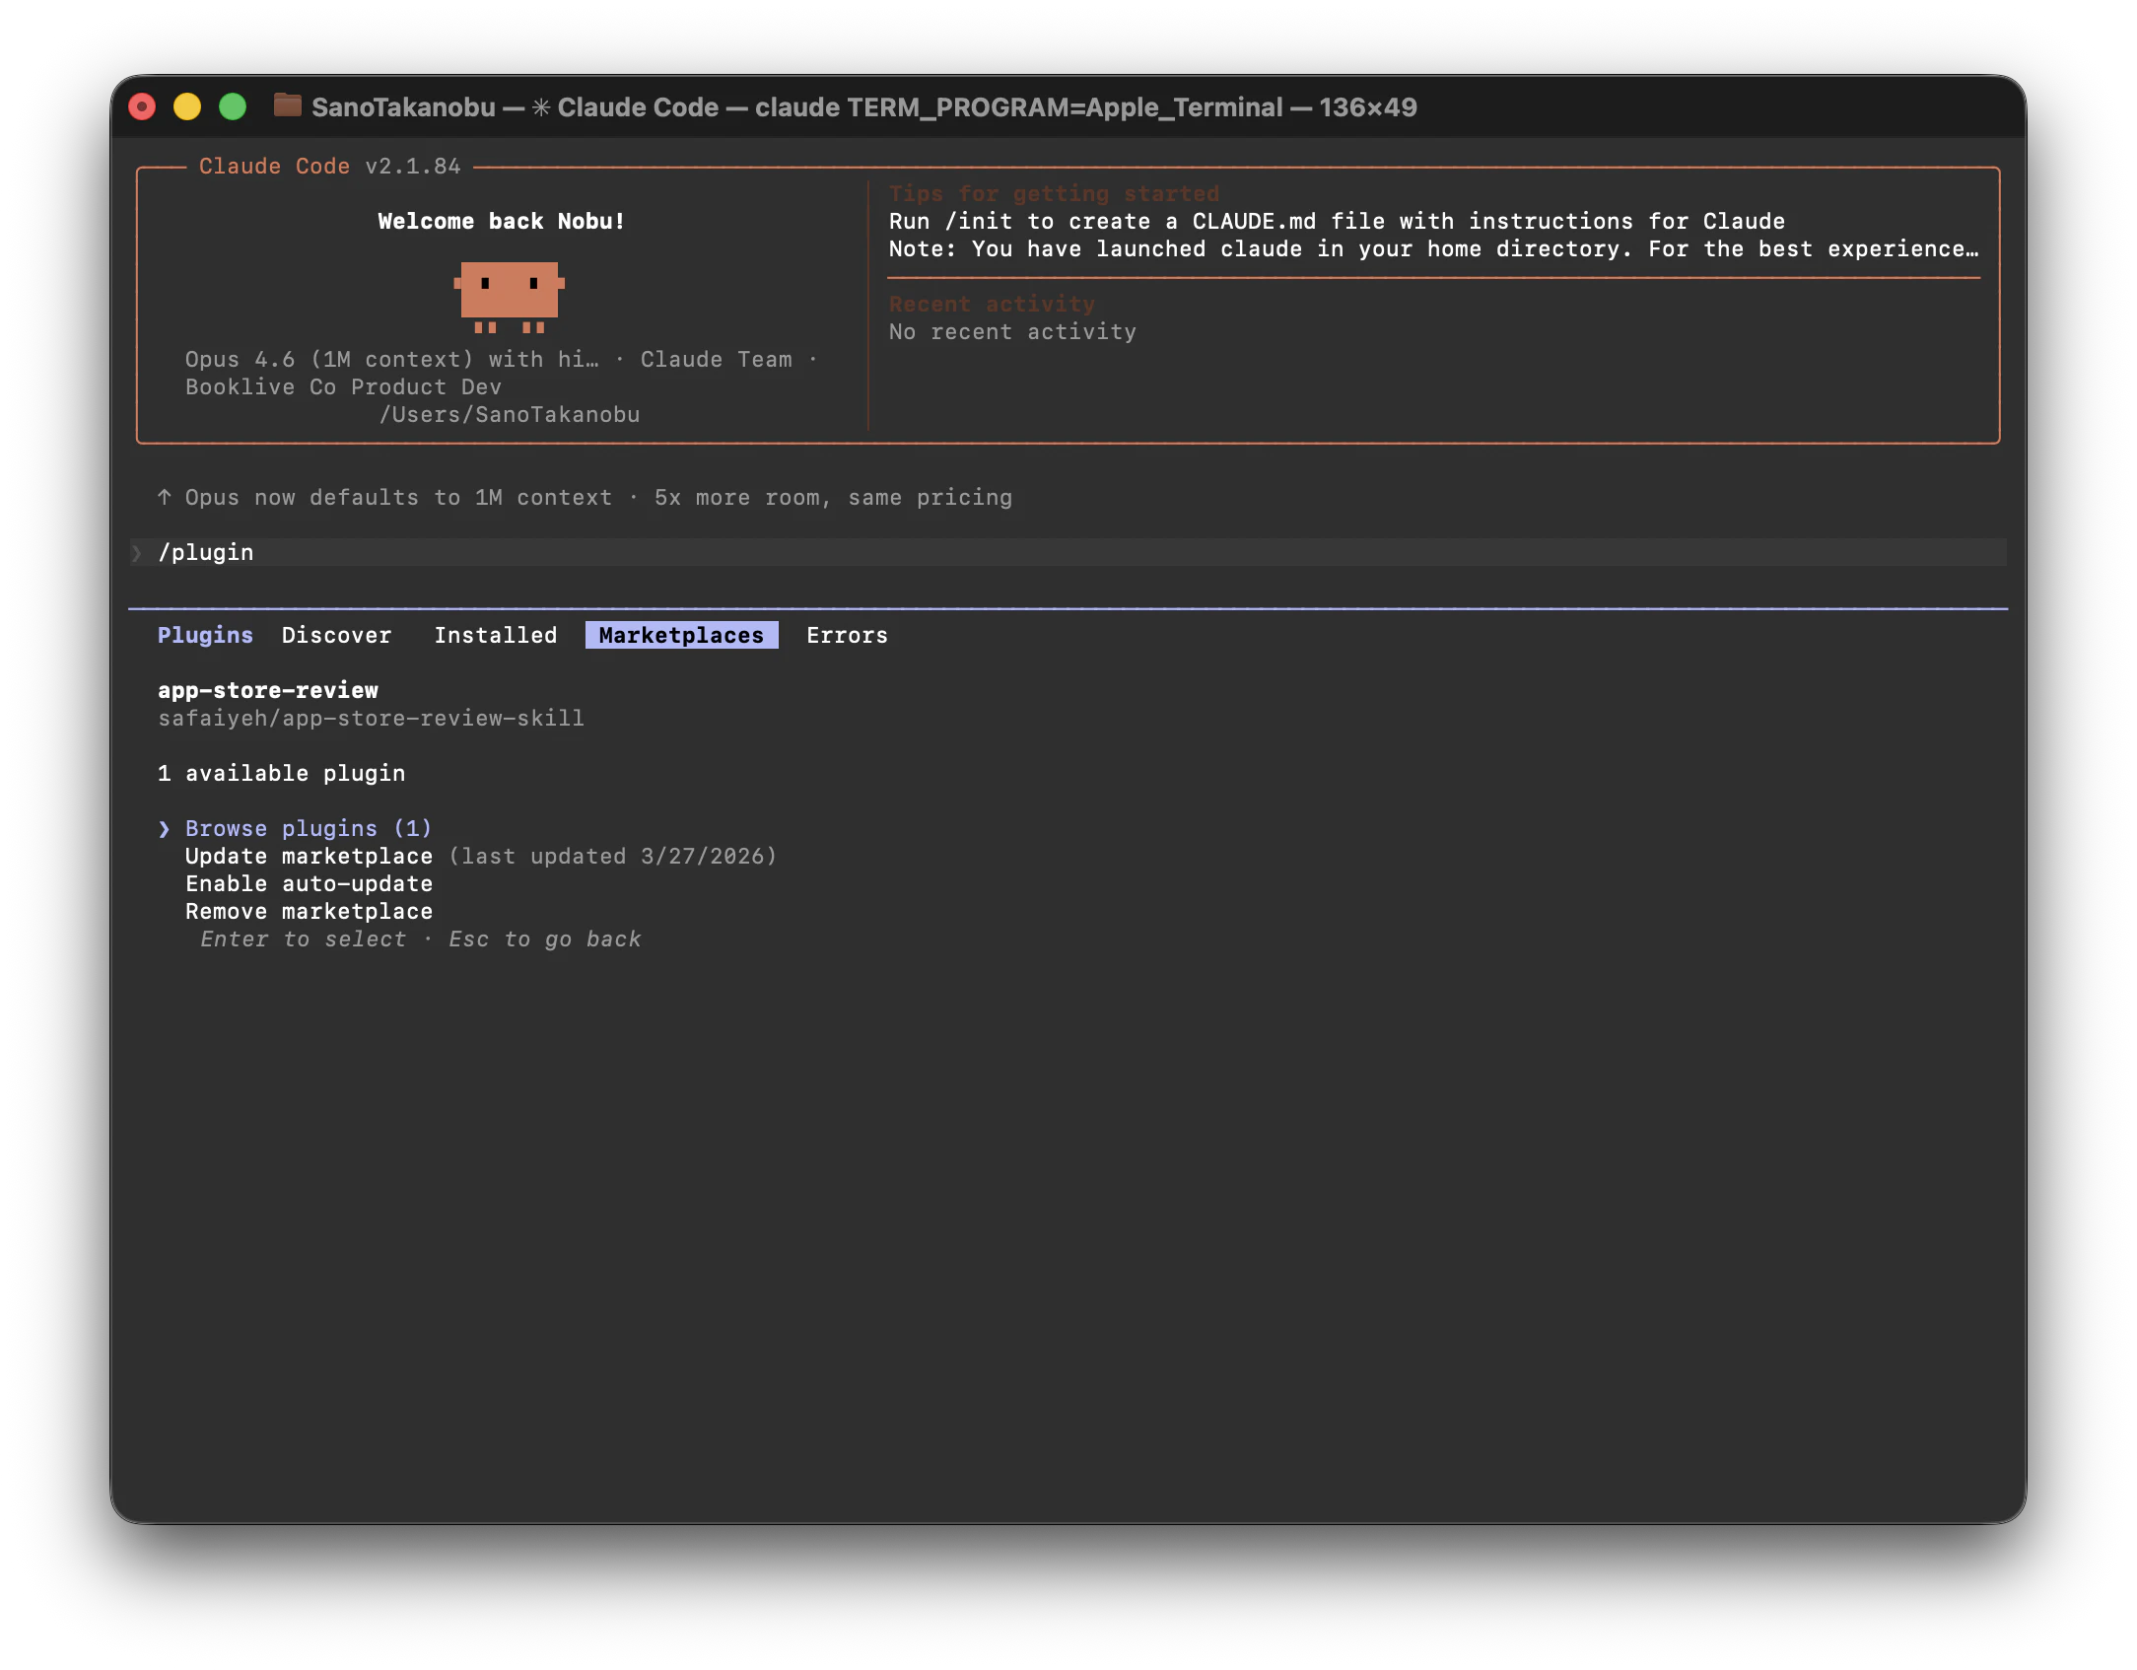2137x1670 pixels.
Task: Click the window title text in title bar
Action: (x=863, y=106)
